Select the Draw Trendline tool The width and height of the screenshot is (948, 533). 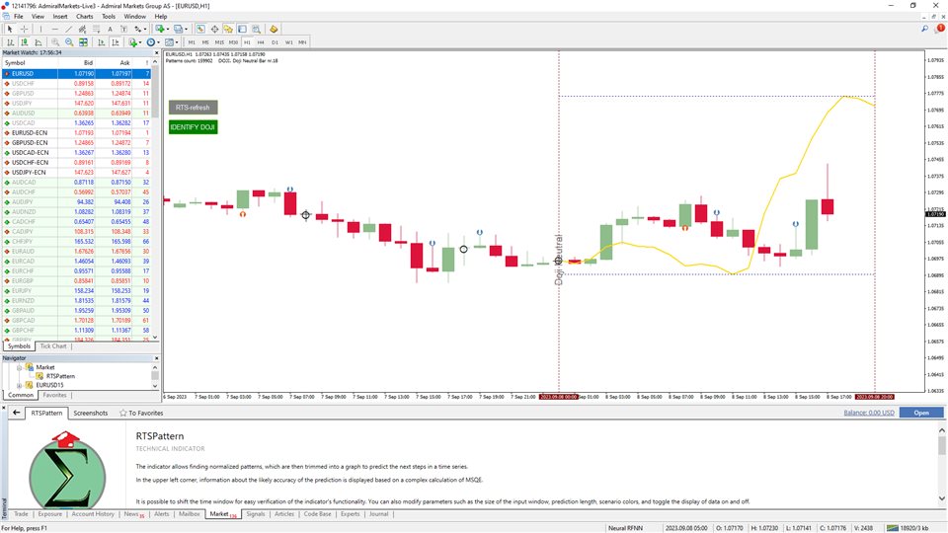[69, 29]
